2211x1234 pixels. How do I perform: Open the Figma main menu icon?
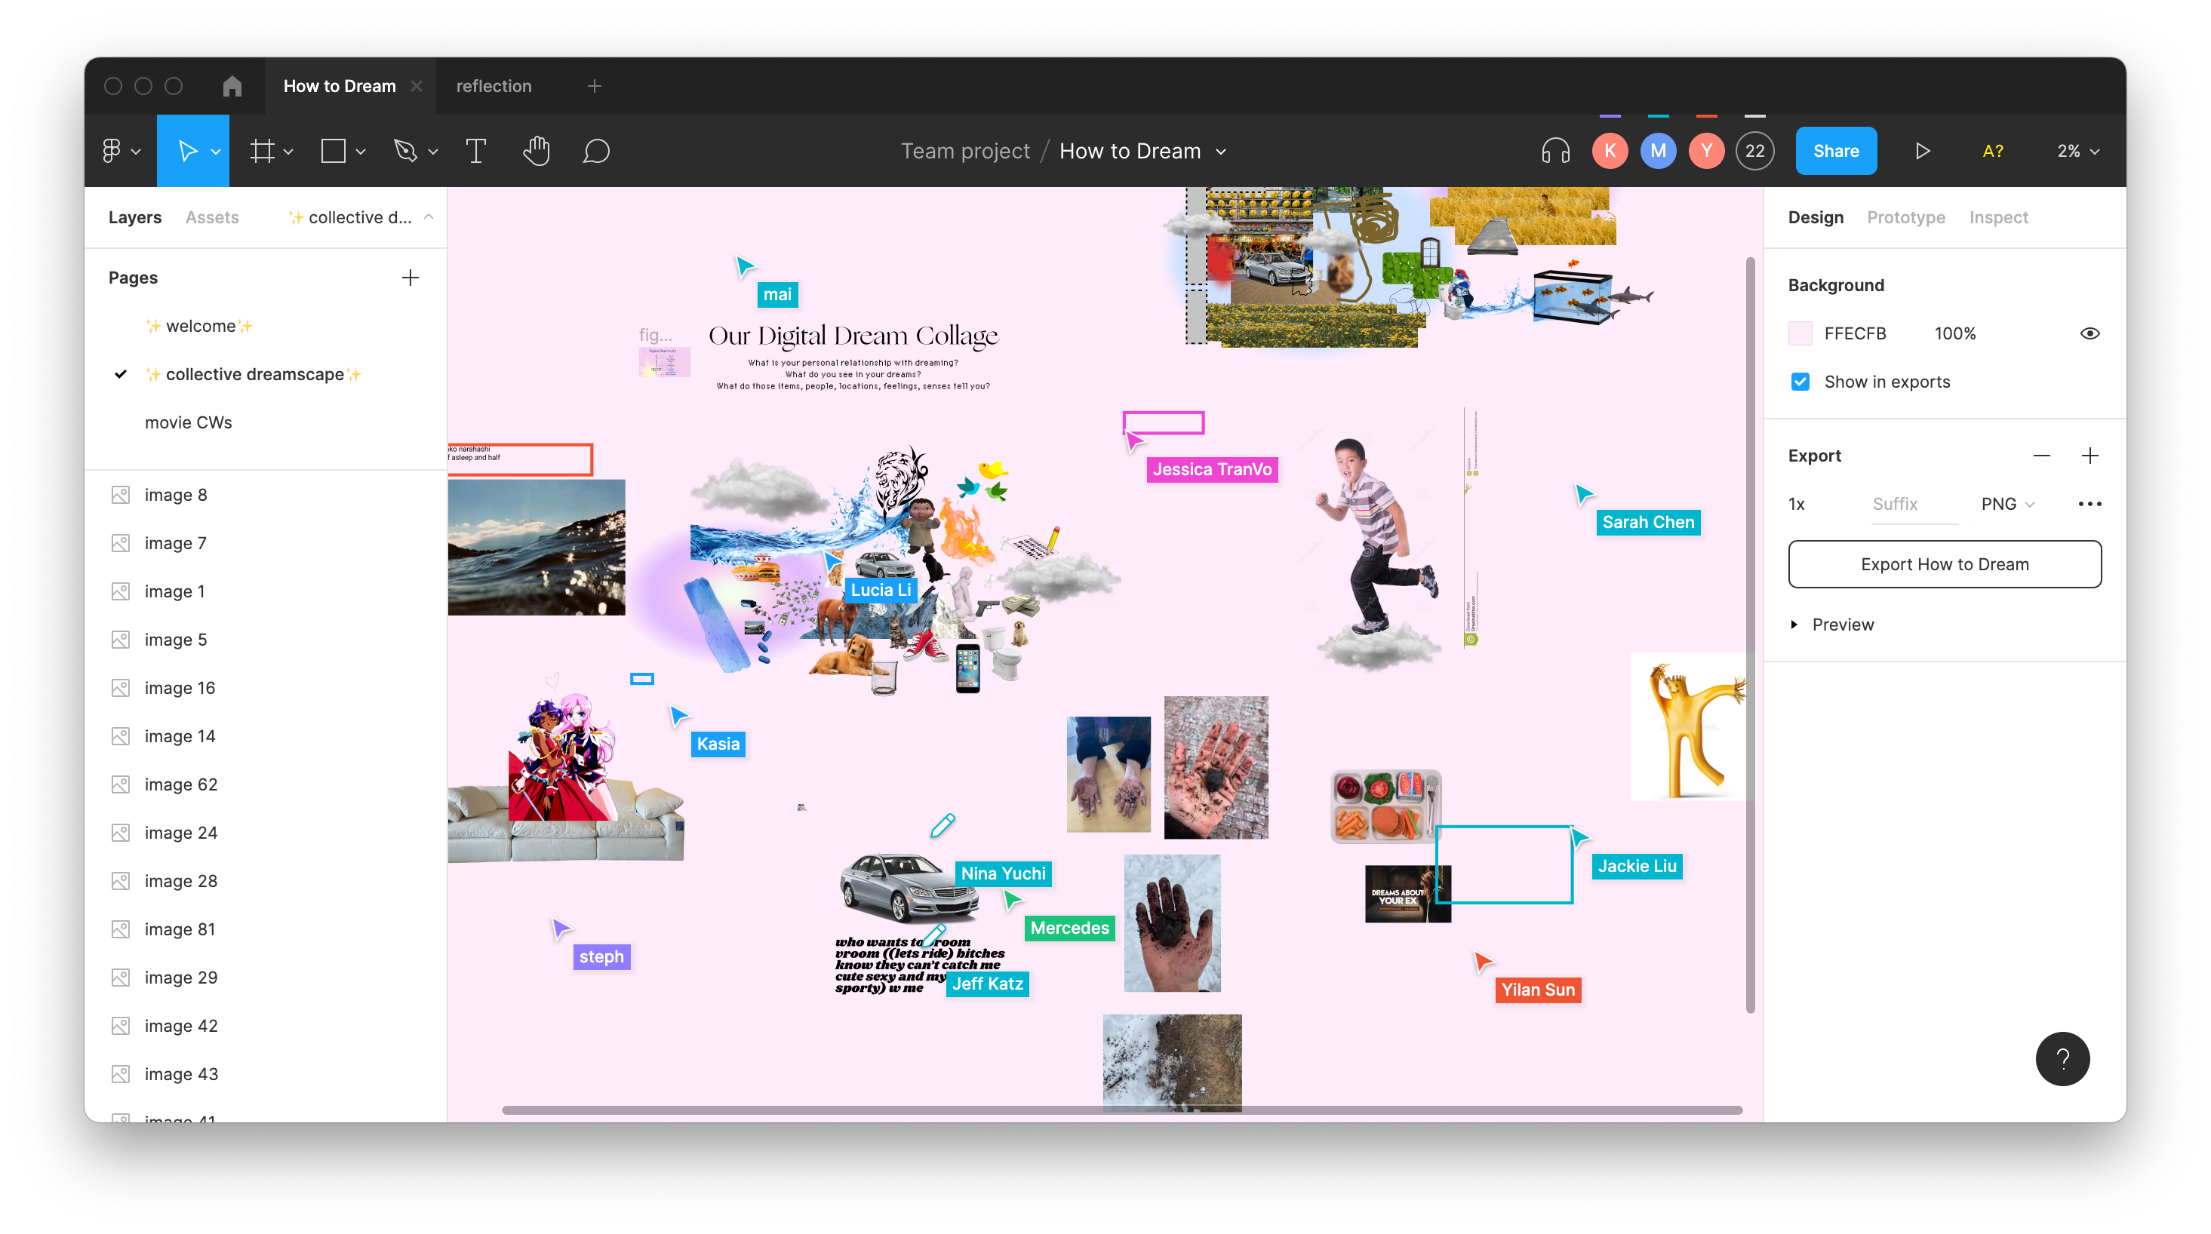[x=112, y=151]
